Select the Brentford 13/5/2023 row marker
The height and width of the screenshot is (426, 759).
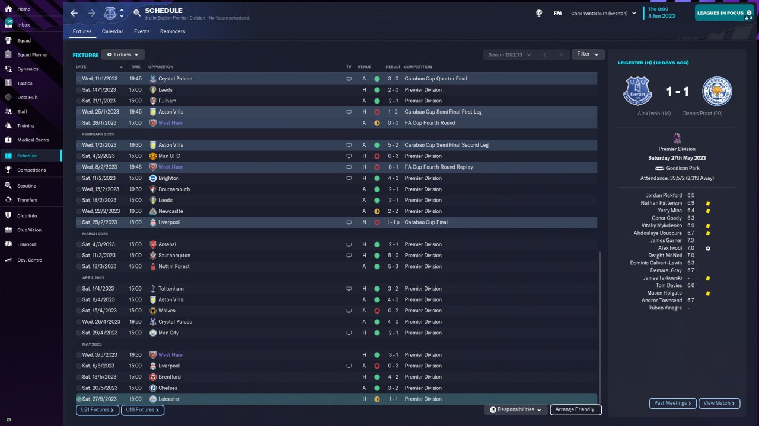click(79, 377)
